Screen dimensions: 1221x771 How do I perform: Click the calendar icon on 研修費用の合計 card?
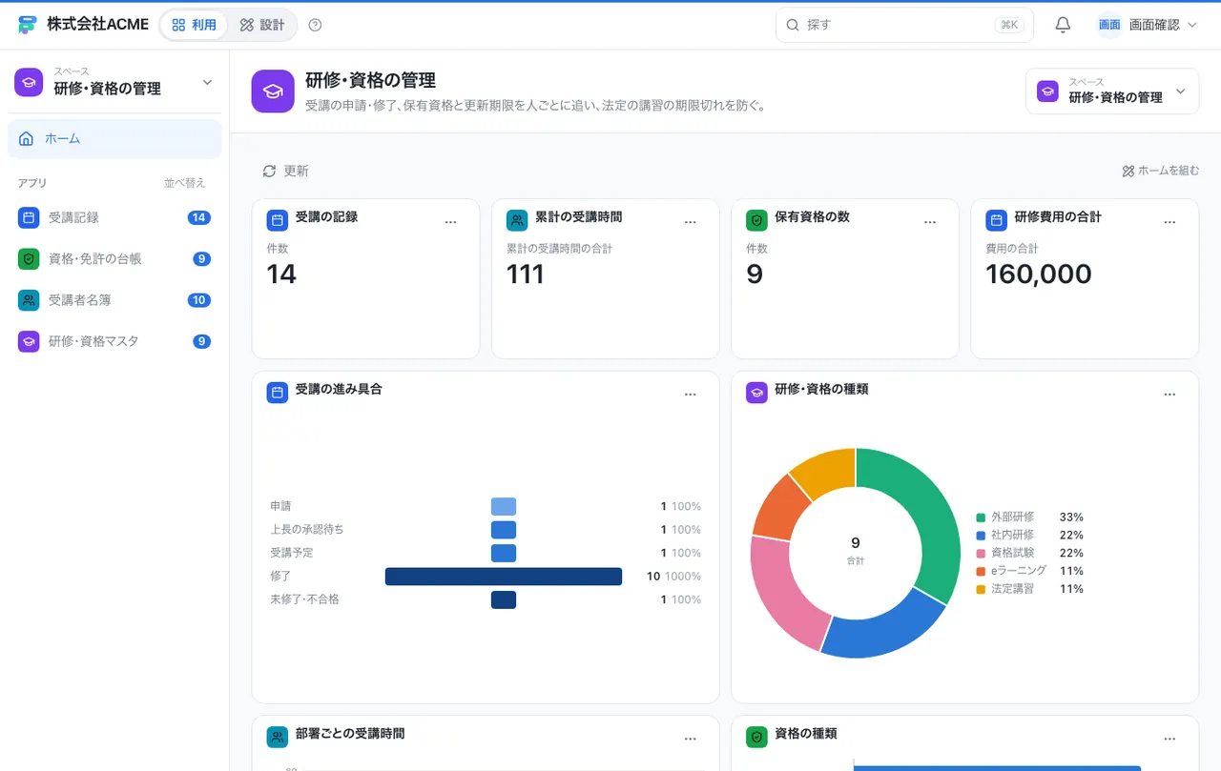(x=996, y=220)
